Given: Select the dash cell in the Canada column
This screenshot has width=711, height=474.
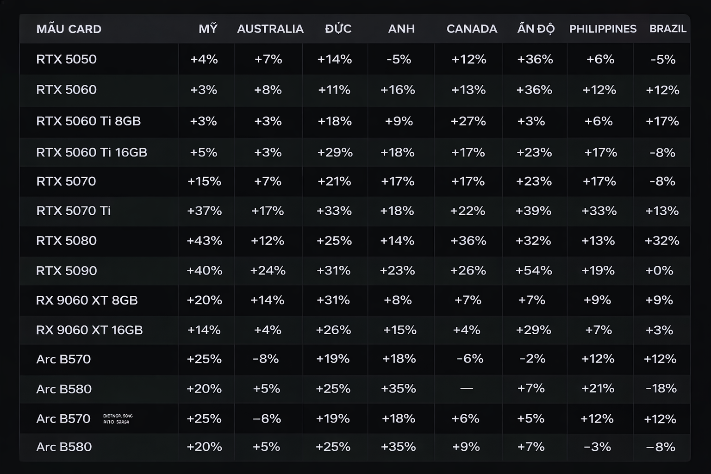Looking at the screenshot, I should 467,388.
